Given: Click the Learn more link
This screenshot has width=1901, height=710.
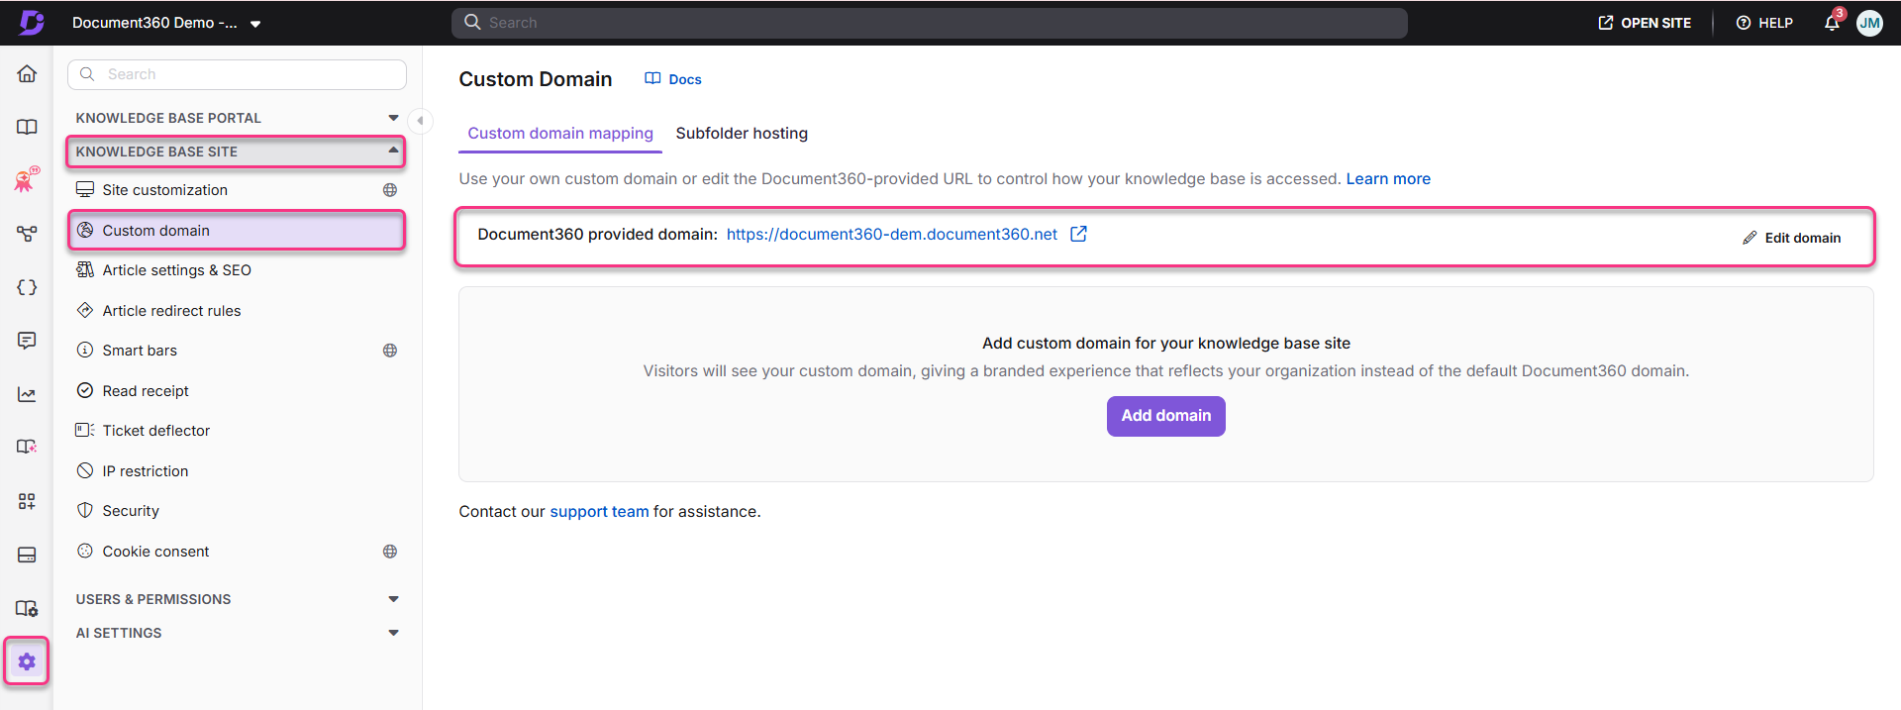Looking at the screenshot, I should (1388, 179).
